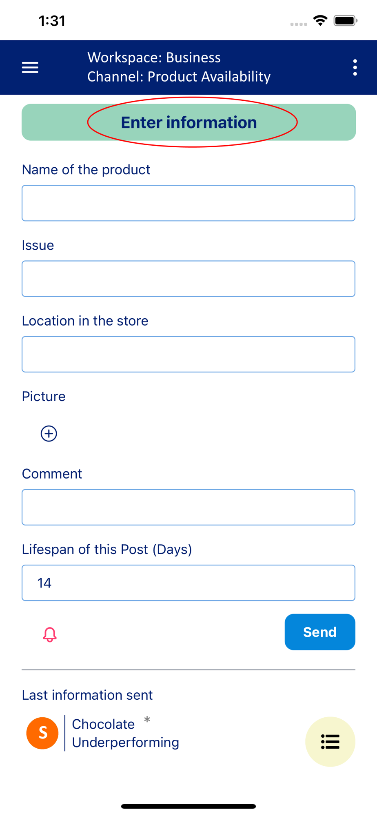The height and width of the screenshot is (816, 377).
Task: Tap the orange S user avatar
Action: (42, 733)
